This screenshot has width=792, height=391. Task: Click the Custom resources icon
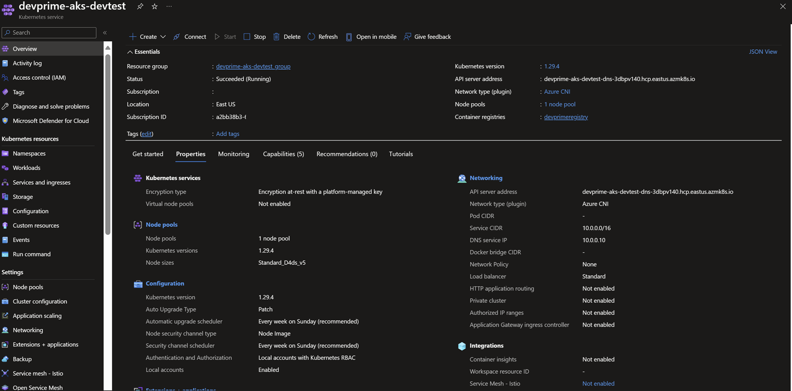coord(5,225)
